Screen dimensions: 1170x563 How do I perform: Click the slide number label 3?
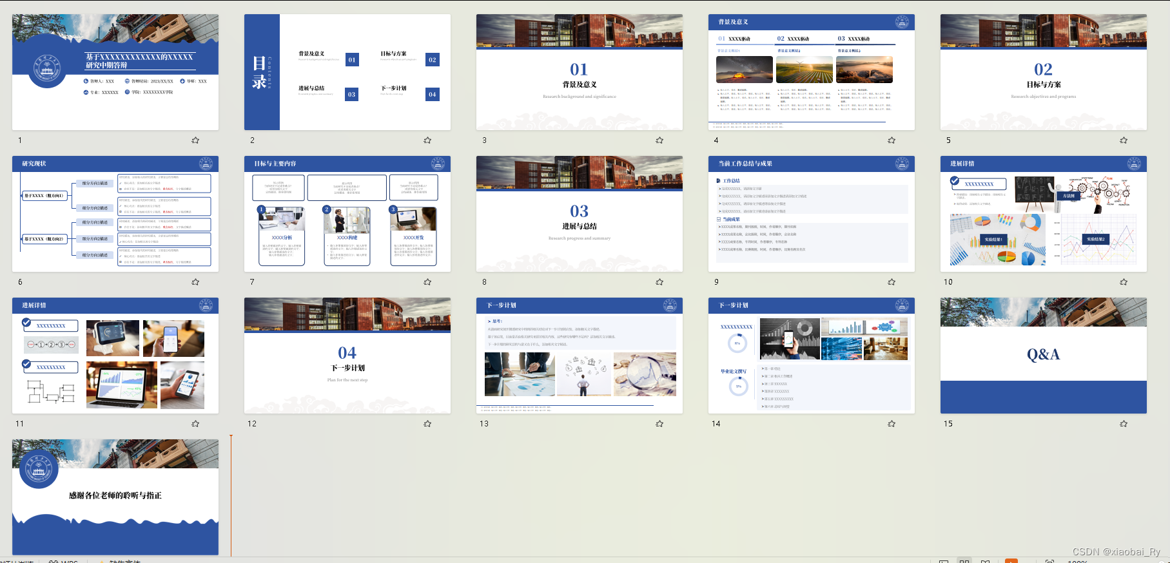(x=484, y=140)
